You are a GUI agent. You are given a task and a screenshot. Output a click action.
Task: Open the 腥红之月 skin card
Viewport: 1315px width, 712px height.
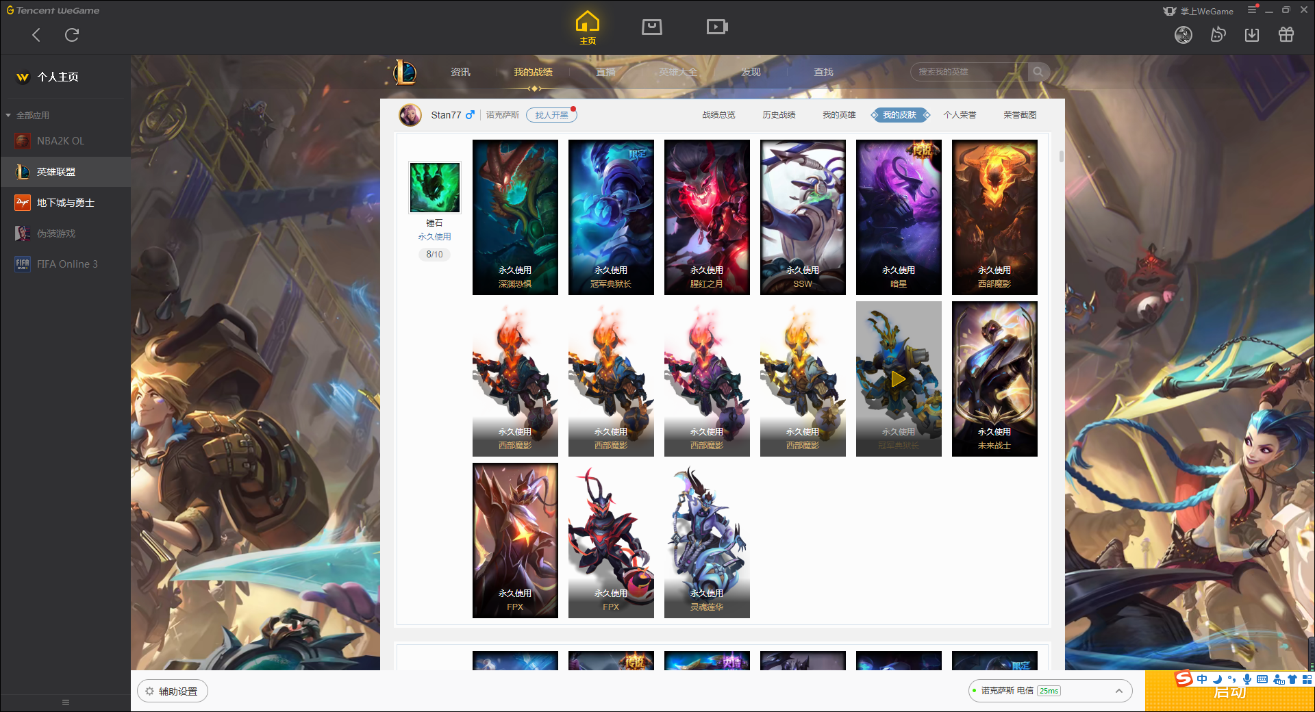[707, 217]
